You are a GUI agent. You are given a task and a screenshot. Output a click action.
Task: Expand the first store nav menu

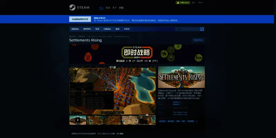pyautogui.click(x=75, y=29)
